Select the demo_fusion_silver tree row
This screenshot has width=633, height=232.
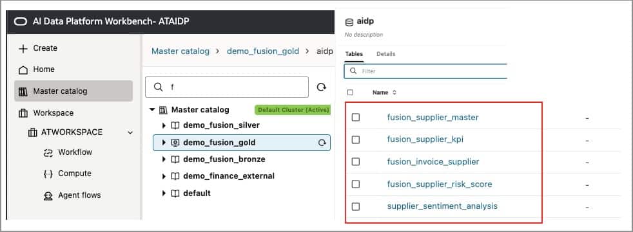[242, 126]
